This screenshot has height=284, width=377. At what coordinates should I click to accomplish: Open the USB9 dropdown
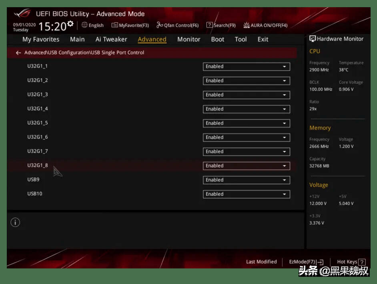[x=247, y=180]
